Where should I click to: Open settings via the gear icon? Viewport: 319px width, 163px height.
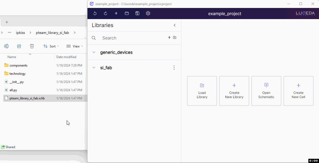point(148,14)
